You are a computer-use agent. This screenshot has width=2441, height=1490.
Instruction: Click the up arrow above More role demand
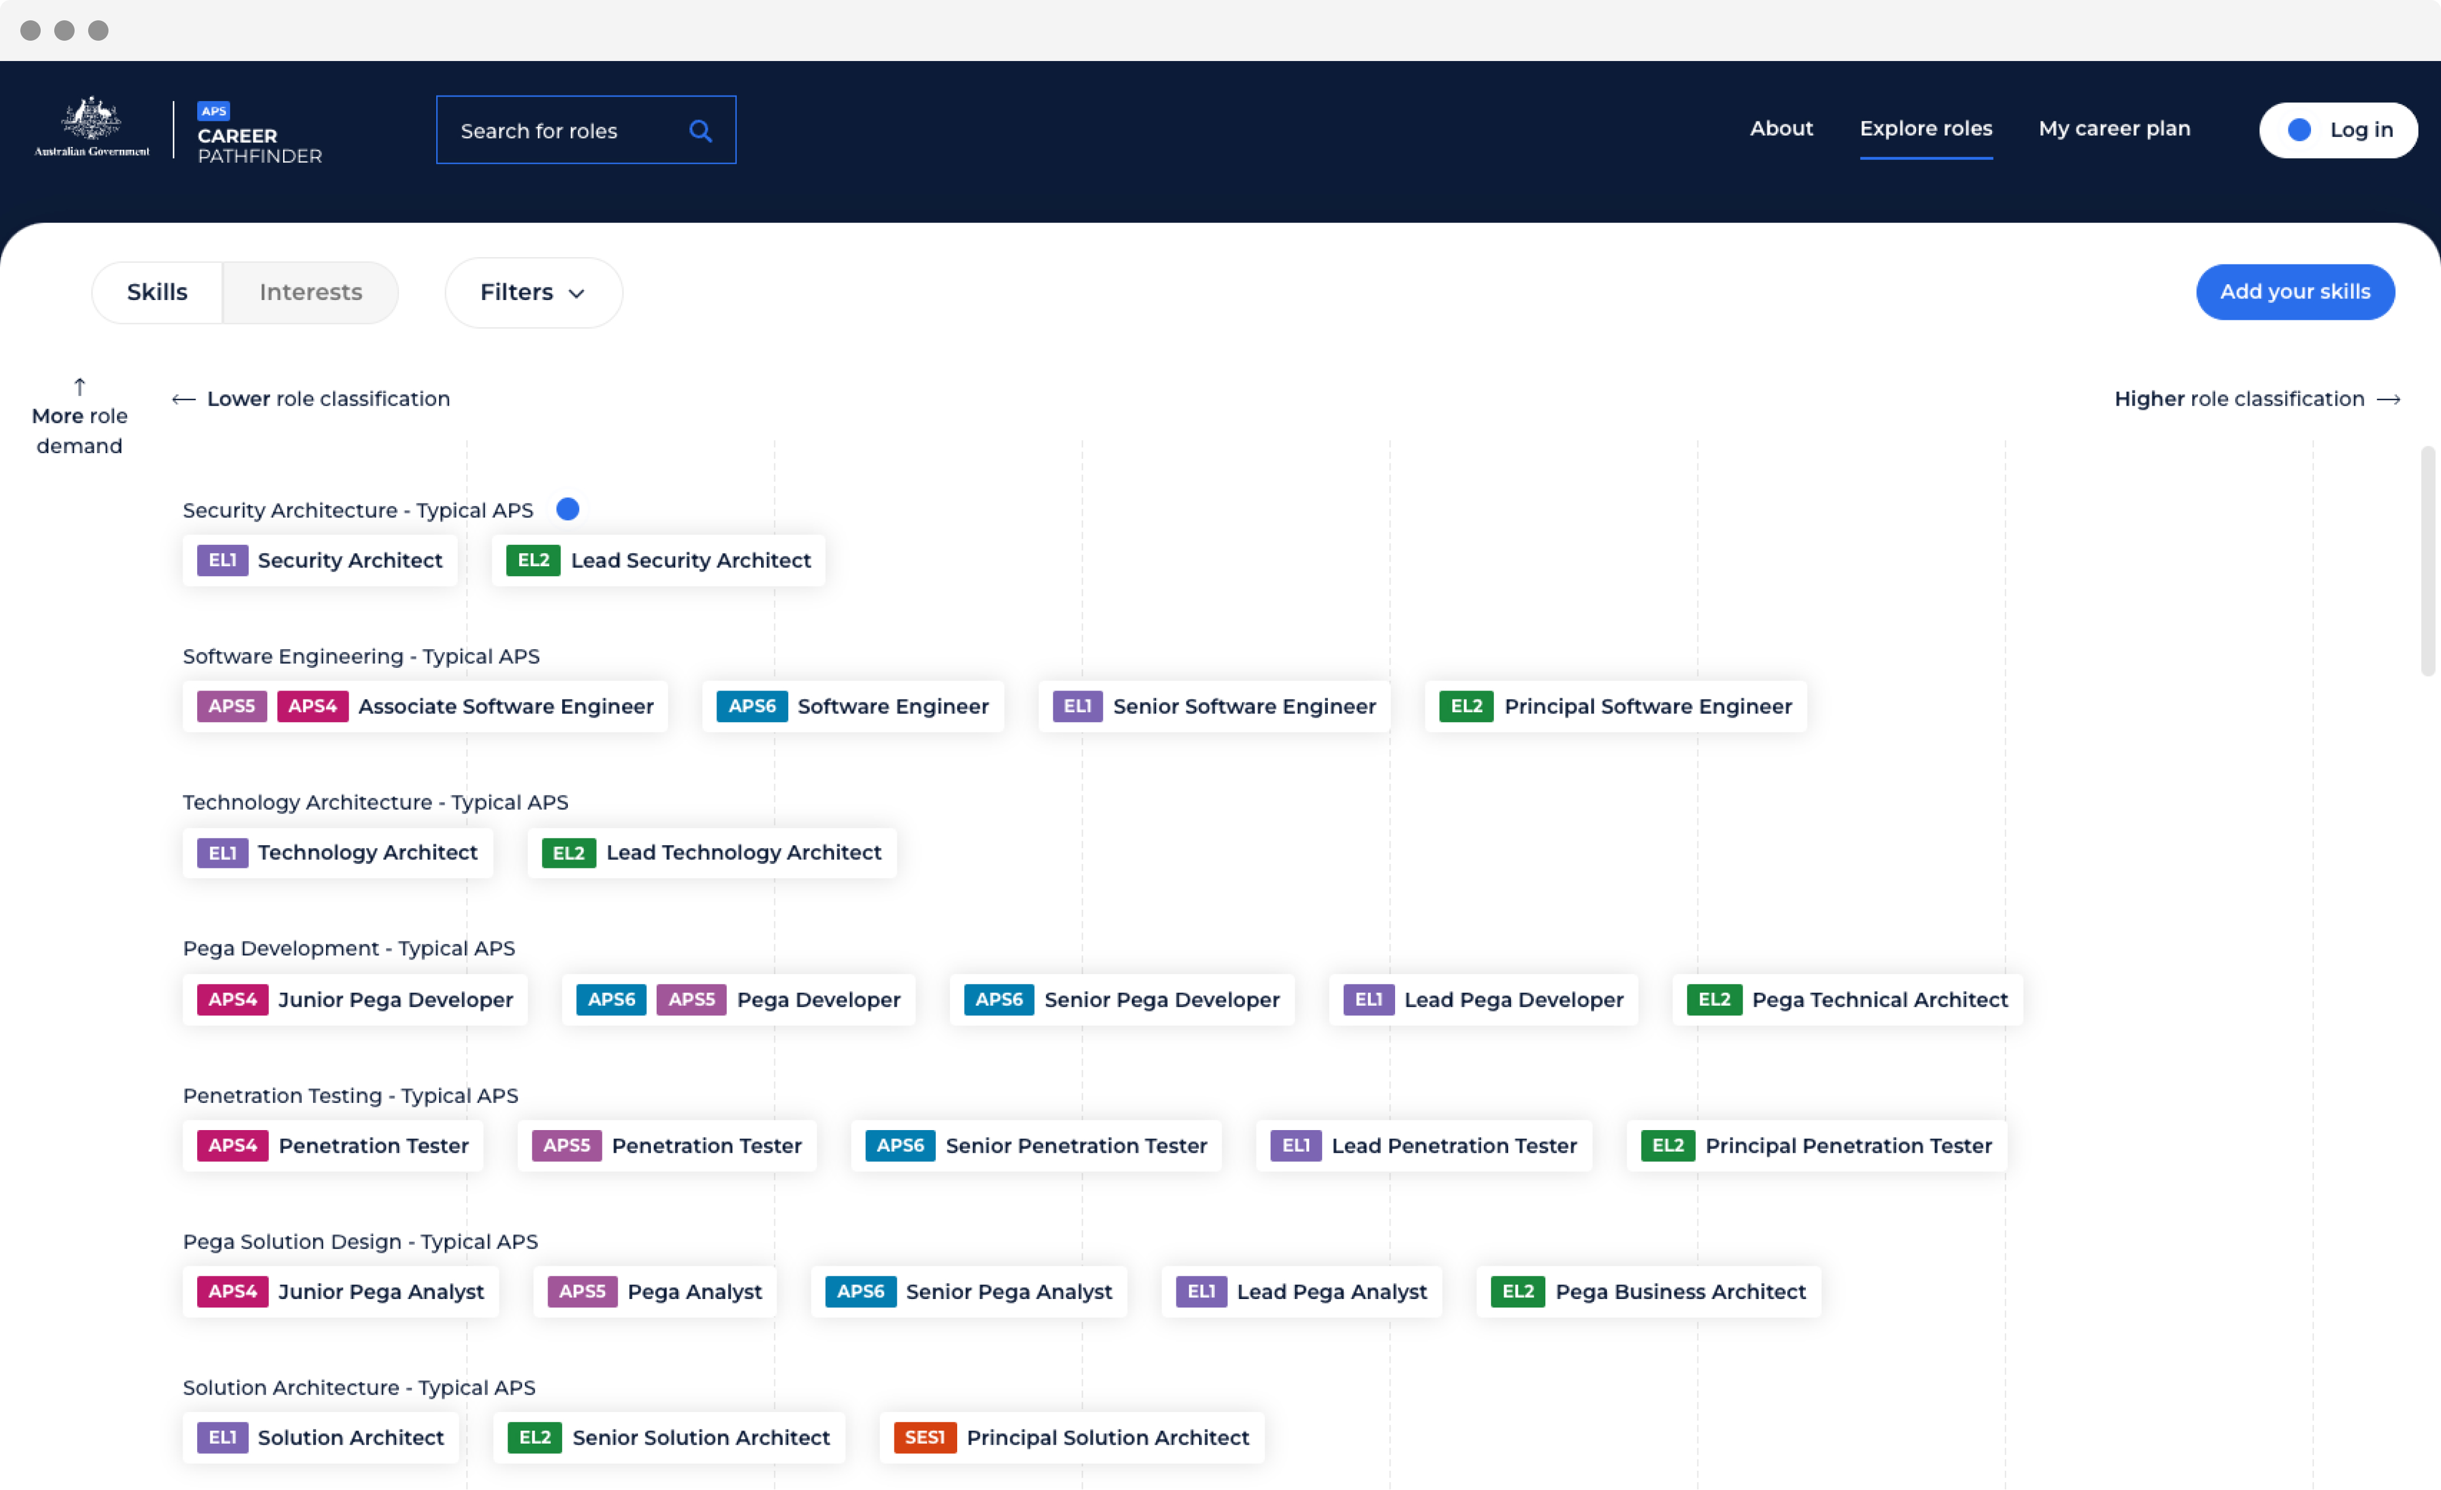coord(79,386)
